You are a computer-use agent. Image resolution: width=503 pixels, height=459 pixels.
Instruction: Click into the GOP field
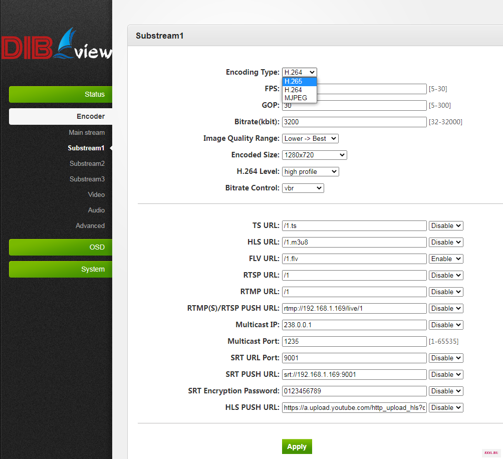click(354, 106)
